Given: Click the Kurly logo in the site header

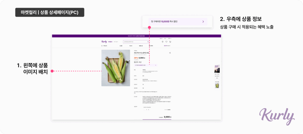Looking at the screenshot, I should (104, 42).
